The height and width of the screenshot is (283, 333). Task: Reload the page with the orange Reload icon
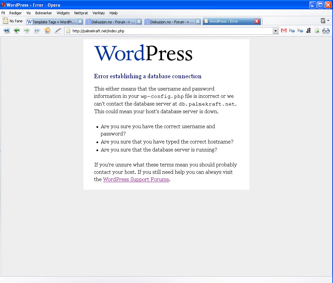click(x=47, y=30)
